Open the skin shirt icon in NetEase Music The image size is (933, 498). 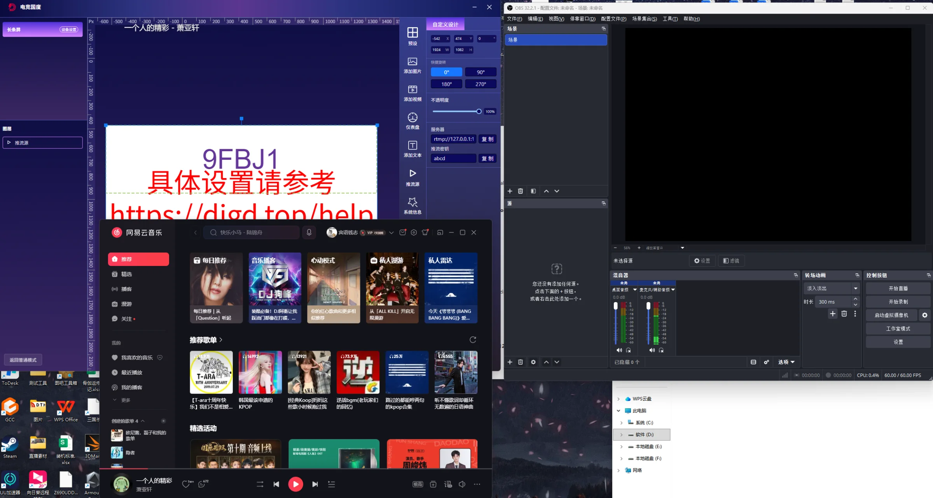coord(425,232)
